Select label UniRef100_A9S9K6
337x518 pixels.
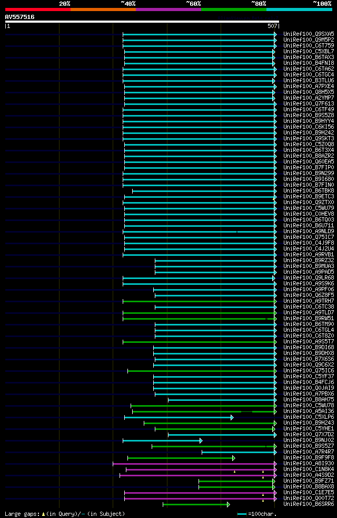[x=309, y=283]
